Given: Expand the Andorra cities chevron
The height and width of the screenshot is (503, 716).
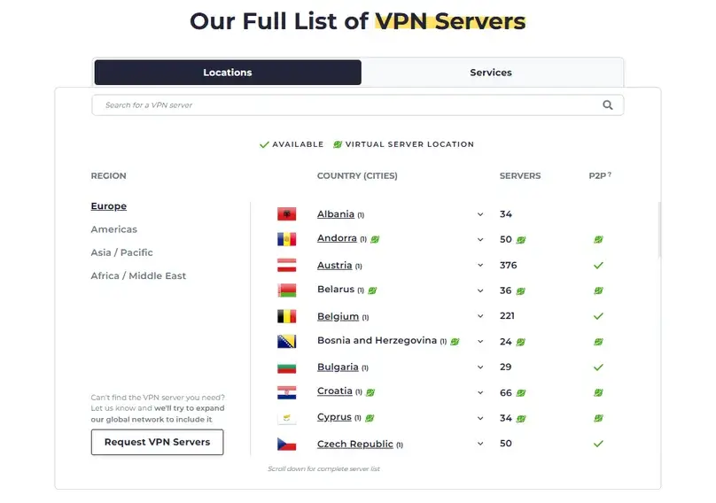Looking at the screenshot, I should coord(480,240).
